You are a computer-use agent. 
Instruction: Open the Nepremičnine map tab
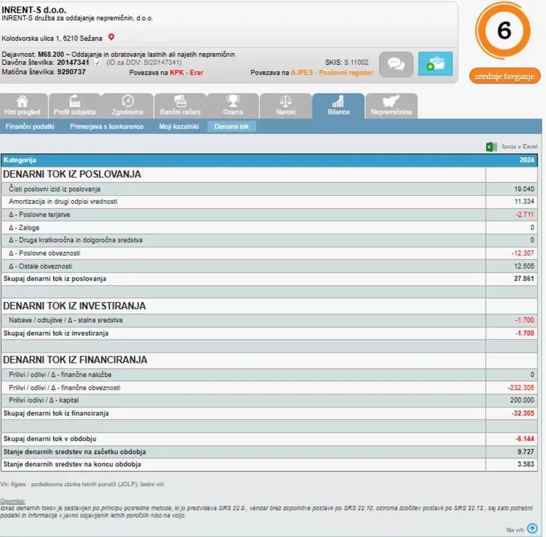391,106
